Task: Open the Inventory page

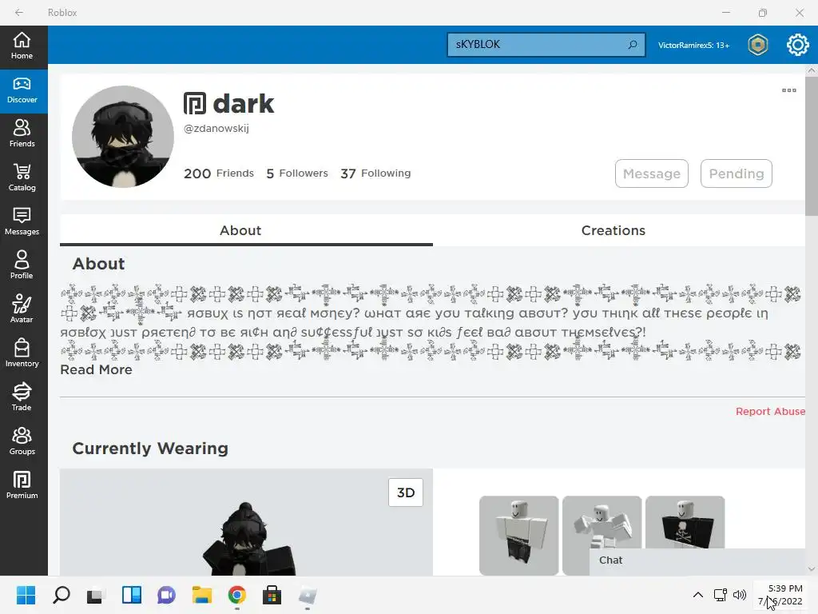Action: coord(22,353)
